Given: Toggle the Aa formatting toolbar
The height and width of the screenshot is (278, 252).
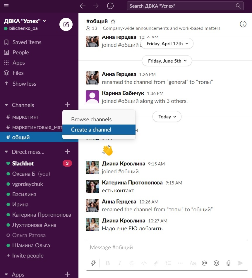Looking at the screenshot, I should click(193, 263).
